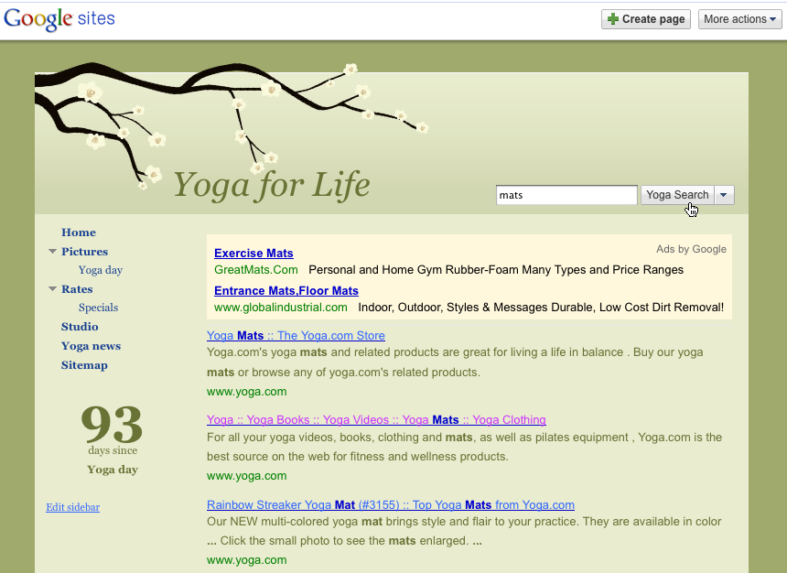787x573 pixels.
Task: Collapse the Rates section triangle
Action: tap(52, 288)
